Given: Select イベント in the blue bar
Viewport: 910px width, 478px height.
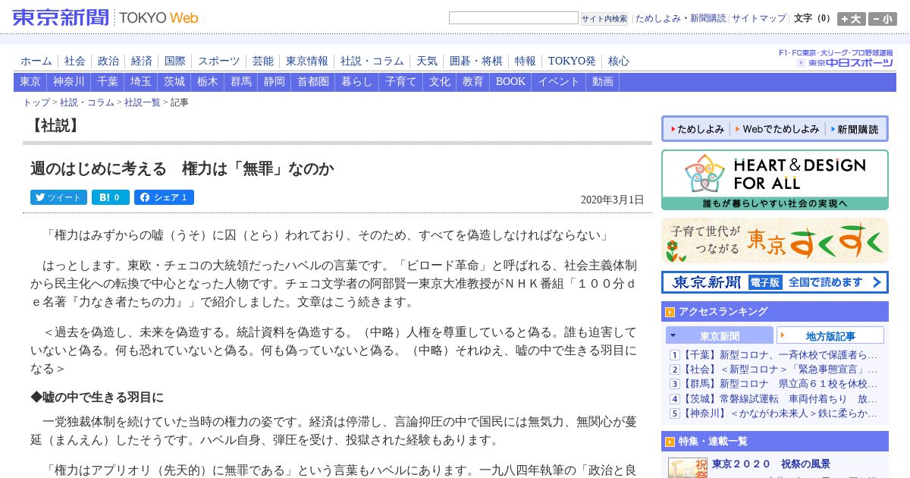Looking at the screenshot, I should pyautogui.click(x=559, y=82).
